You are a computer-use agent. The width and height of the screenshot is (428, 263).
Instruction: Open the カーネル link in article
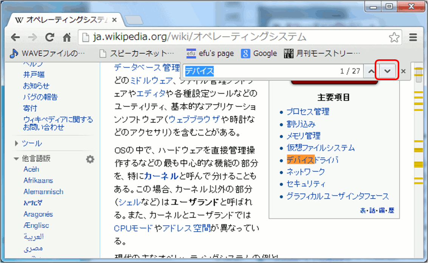click(161, 176)
